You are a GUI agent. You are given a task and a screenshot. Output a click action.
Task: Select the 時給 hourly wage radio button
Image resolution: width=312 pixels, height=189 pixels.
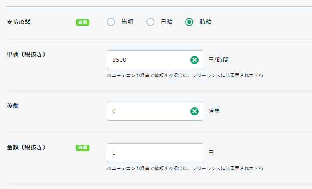pos(189,22)
